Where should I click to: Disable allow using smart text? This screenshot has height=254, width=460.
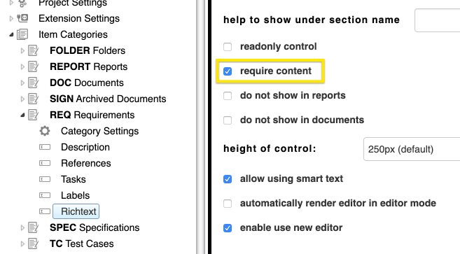click(x=228, y=179)
